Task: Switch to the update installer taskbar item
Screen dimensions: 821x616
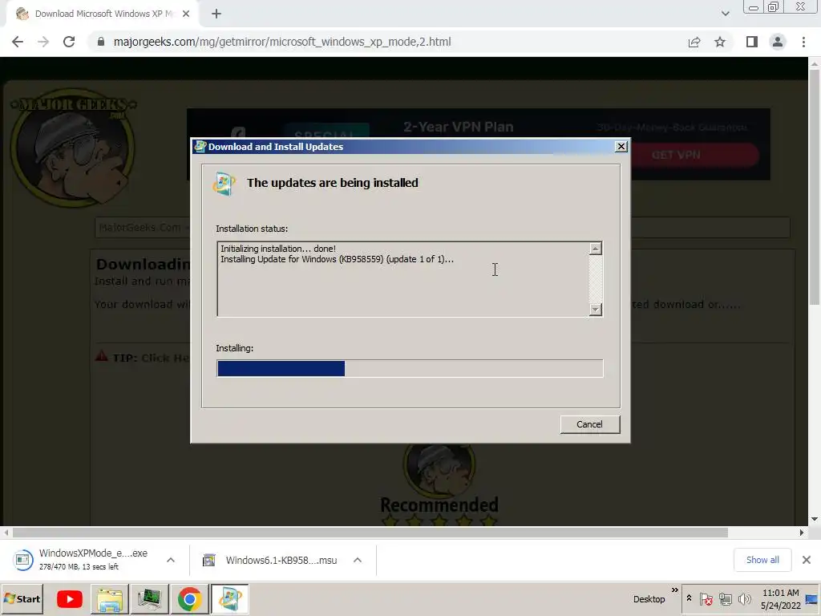Action: (230, 598)
